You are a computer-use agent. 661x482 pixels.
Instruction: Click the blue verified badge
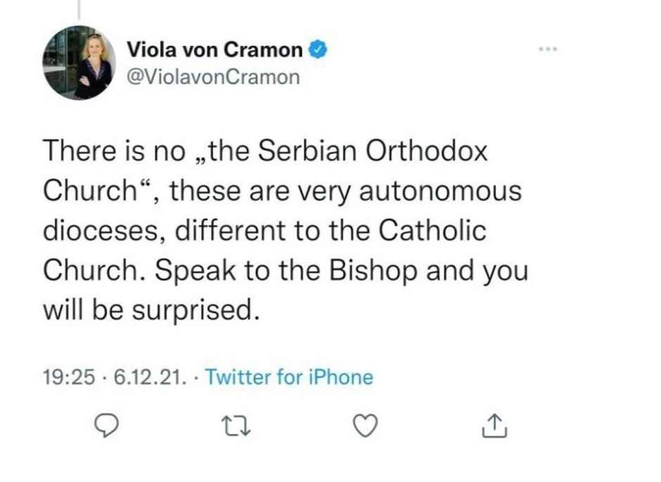tap(317, 50)
